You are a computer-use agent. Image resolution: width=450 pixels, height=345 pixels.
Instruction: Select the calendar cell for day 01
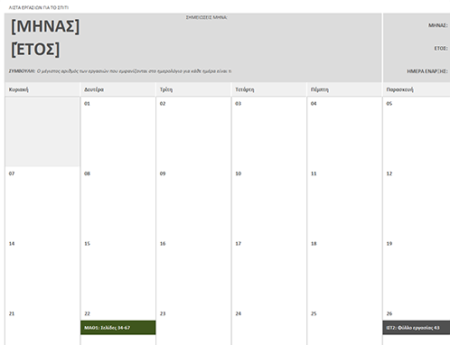tap(118, 132)
